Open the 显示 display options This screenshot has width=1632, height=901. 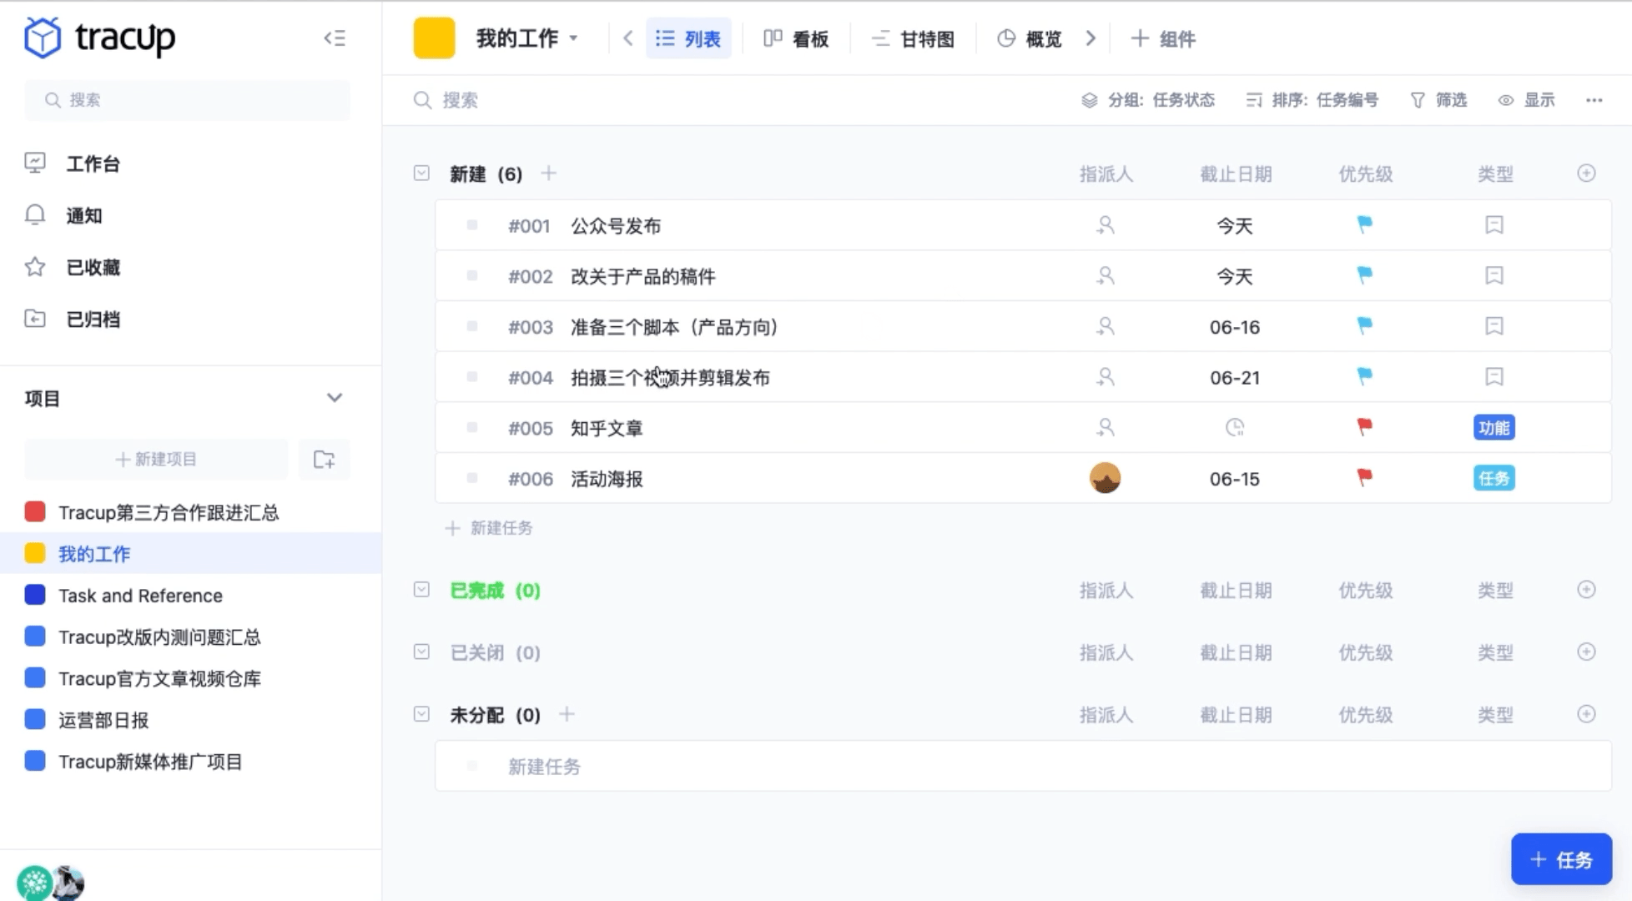[1527, 100]
